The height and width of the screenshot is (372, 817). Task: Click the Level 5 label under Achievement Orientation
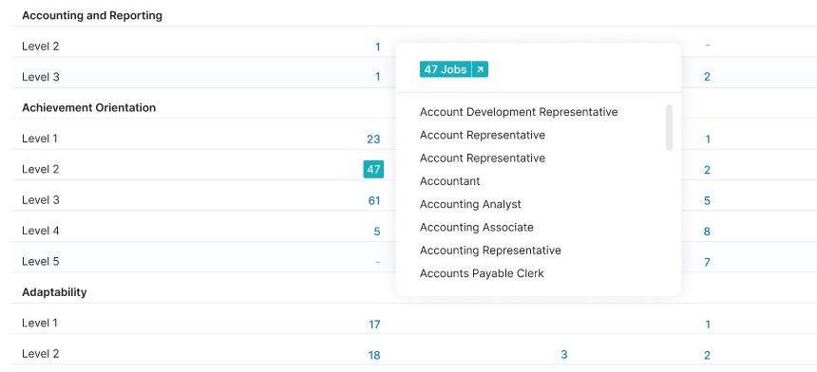click(x=41, y=261)
